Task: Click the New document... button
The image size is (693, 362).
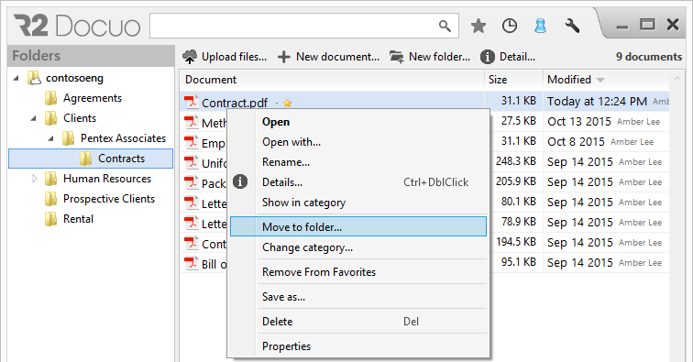Action: (x=328, y=57)
